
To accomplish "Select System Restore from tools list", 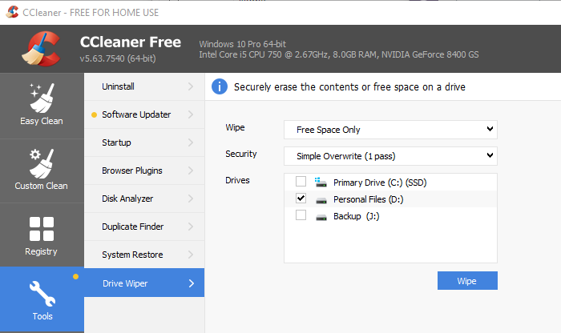I will (x=132, y=255).
